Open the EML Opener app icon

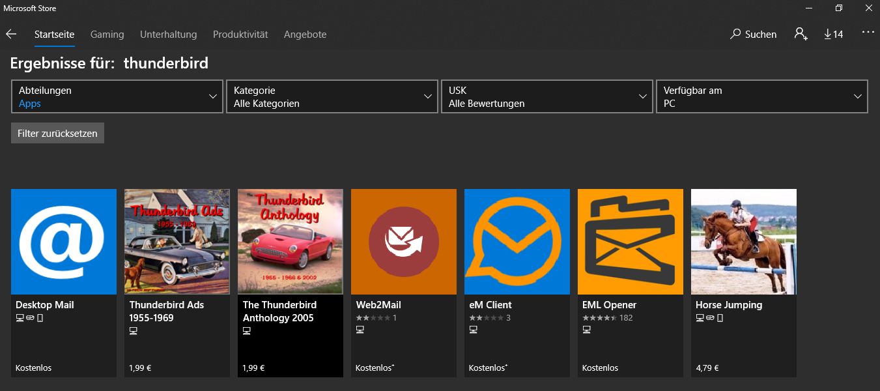(631, 242)
